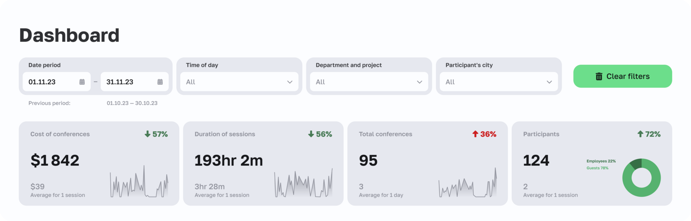Select the Total conferences sparkline chart

click(x=468, y=184)
